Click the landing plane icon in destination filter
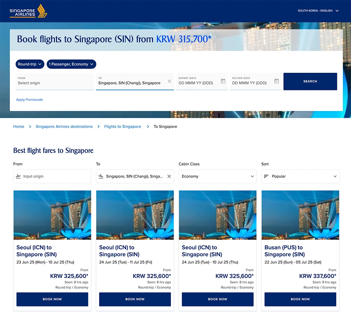The image size is (351, 315). pos(101,176)
